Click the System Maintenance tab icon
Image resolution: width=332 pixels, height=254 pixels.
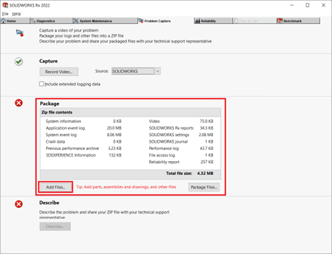76,21
